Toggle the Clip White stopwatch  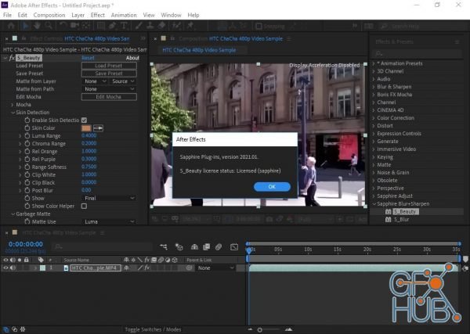tap(27, 174)
